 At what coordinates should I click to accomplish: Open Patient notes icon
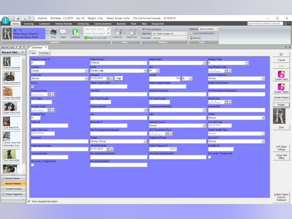coord(132,34)
